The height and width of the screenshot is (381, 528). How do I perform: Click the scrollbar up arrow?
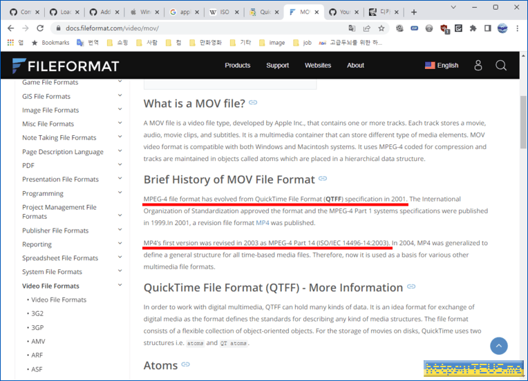click(523, 55)
